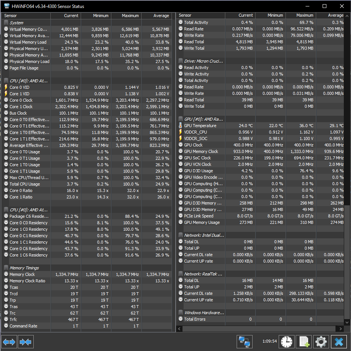The width and height of the screenshot is (351, 351).
Task: Select the Virtual Memory Load row
Action: (86, 42)
